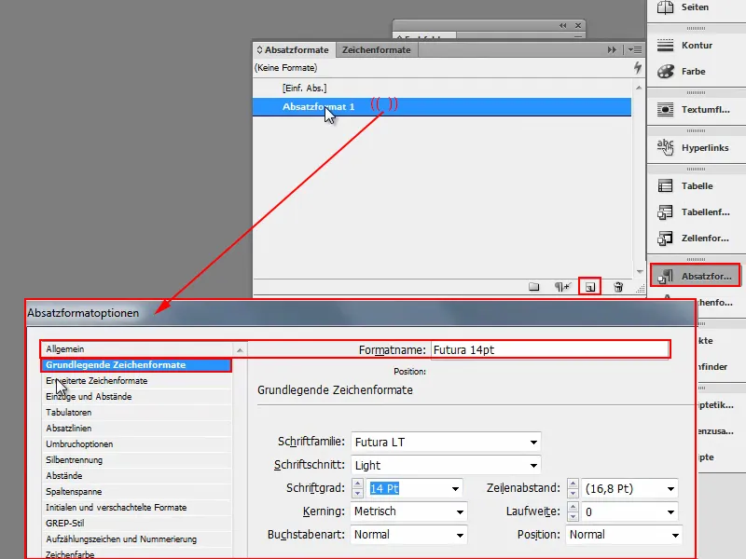Open the Tabellenformate panel icon
The height and width of the screenshot is (559, 746).
(x=665, y=212)
